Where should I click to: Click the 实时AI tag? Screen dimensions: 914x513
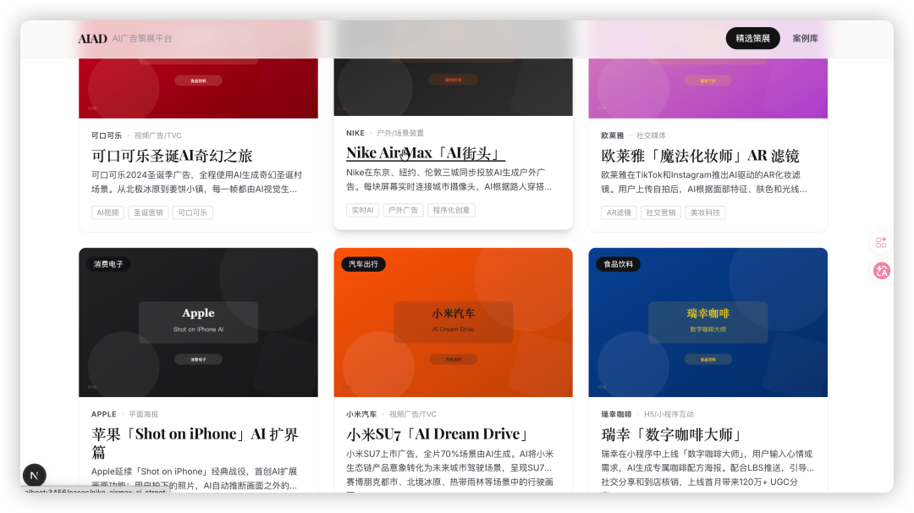click(362, 211)
